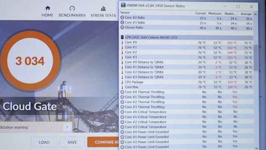The width and height of the screenshot is (266, 150).
Task: Maximize the HWiNFO64 Sensor Status window
Action: 238,7
